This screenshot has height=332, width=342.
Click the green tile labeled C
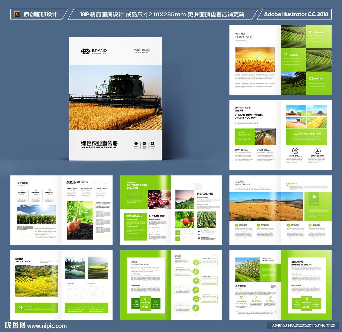[303, 120]
